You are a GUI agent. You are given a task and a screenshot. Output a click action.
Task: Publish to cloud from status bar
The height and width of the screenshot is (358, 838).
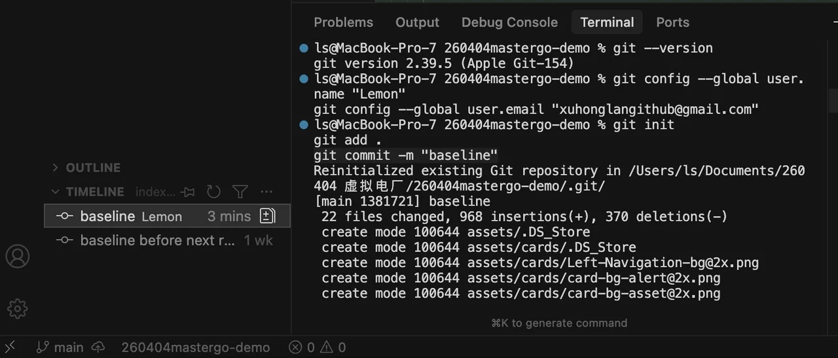tap(98, 347)
